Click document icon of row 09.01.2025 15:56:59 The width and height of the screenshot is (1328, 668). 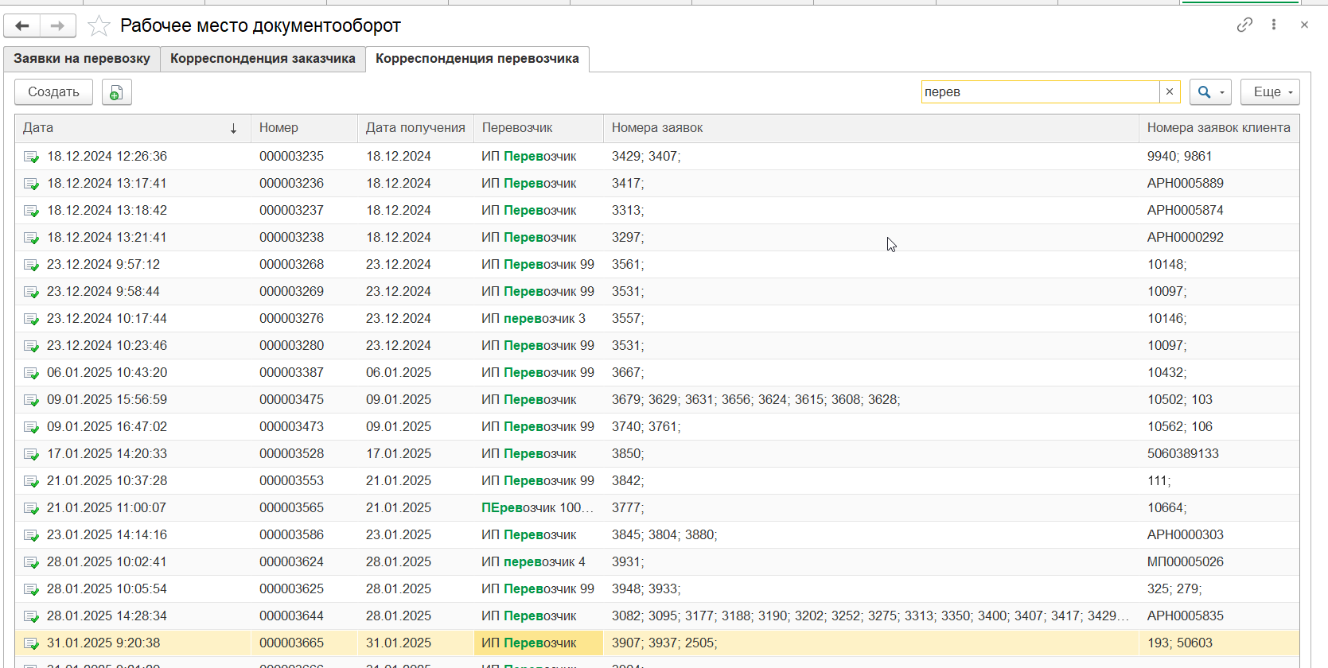[31, 400]
